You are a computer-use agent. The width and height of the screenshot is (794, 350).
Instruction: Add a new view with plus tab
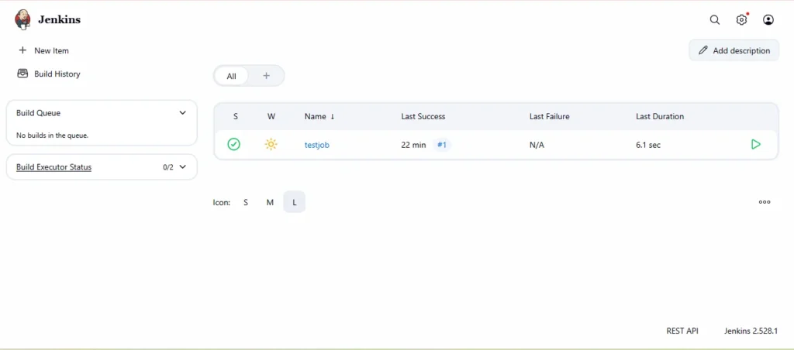266,76
